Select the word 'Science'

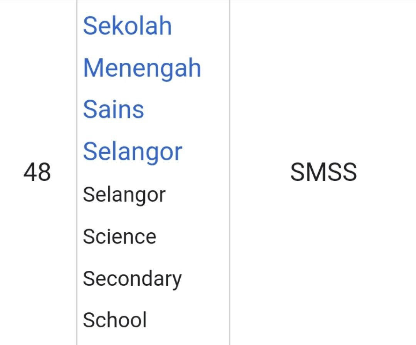coord(119,237)
